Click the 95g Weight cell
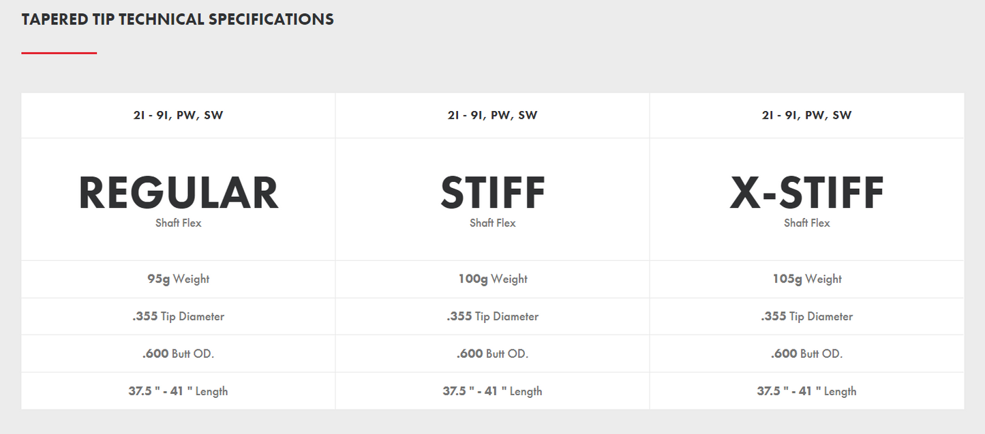This screenshot has height=434, width=985. pos(179,279)
